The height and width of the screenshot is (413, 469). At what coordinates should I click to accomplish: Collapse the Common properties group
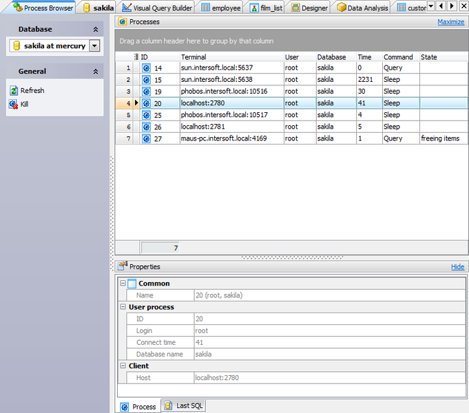(x=123, y=283)
